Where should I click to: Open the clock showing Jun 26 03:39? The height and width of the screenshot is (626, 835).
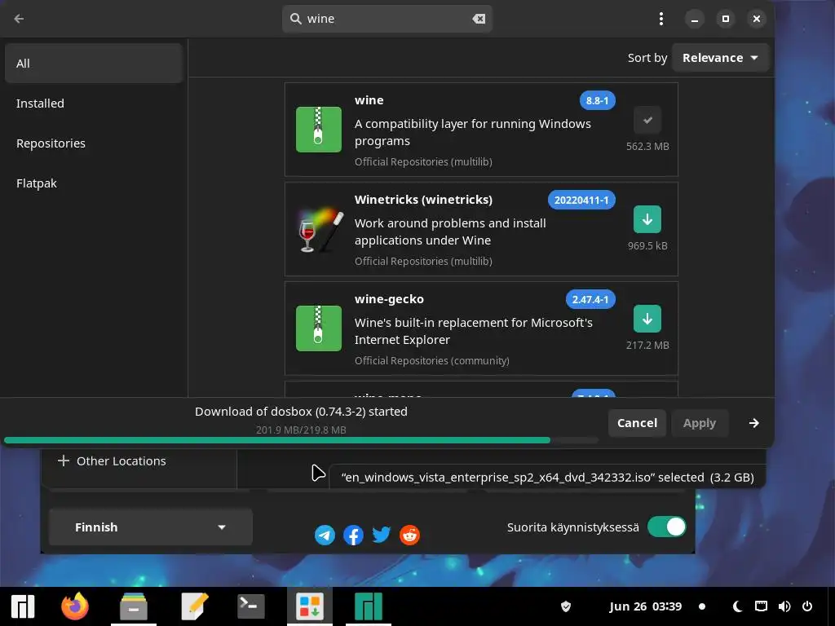(x=646, y=606)
